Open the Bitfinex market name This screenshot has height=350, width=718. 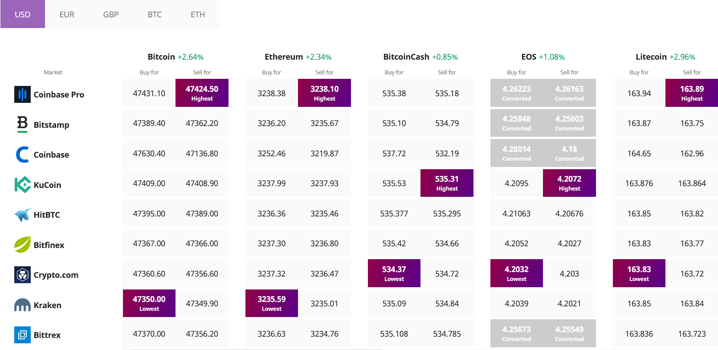[x=49, y=245]
